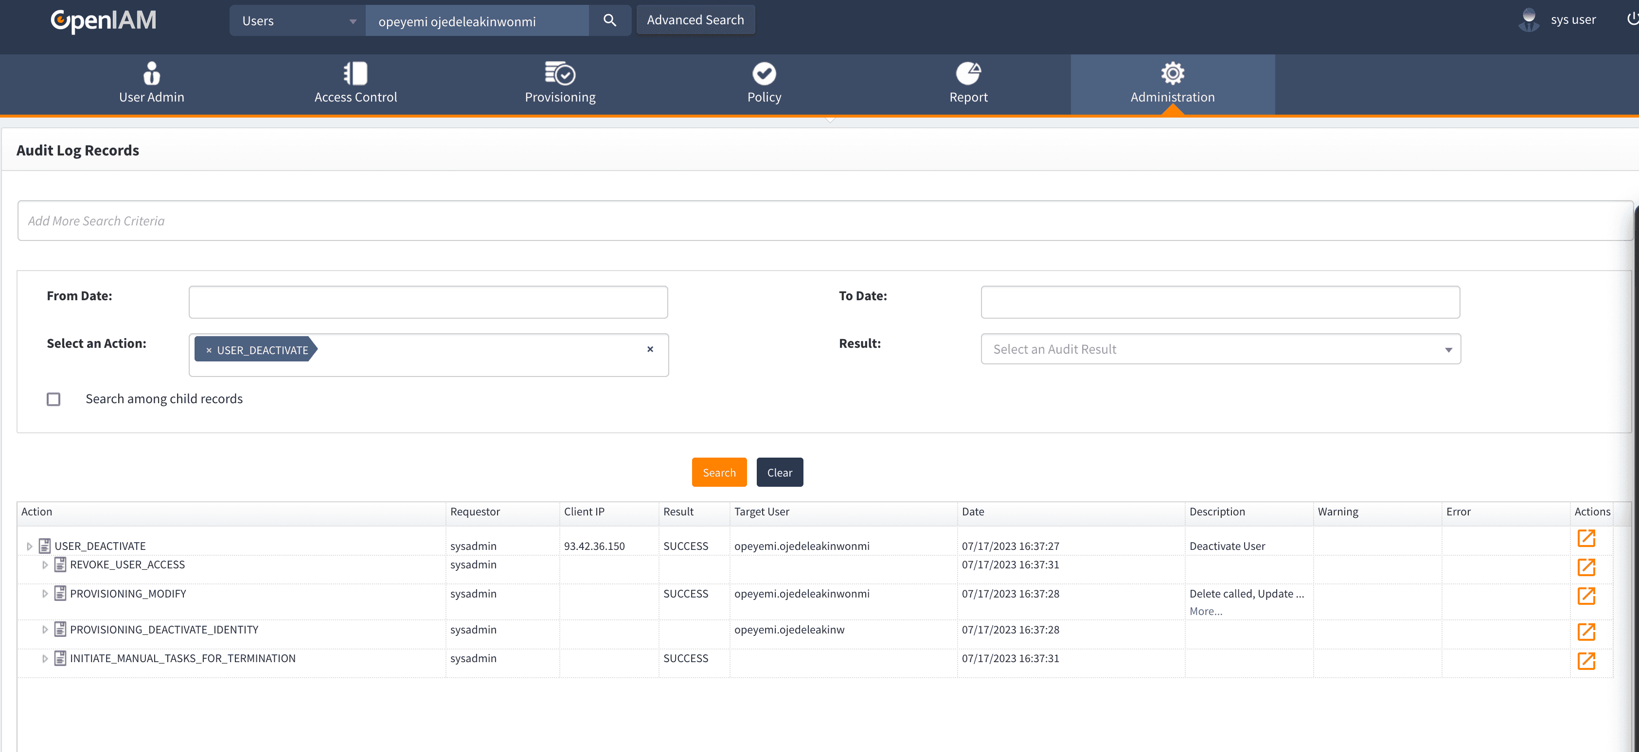This screenshot has width=1639, height=752.
Task: Expand the USER_DEACTIVATE tree row
Action: pos(29,546)
